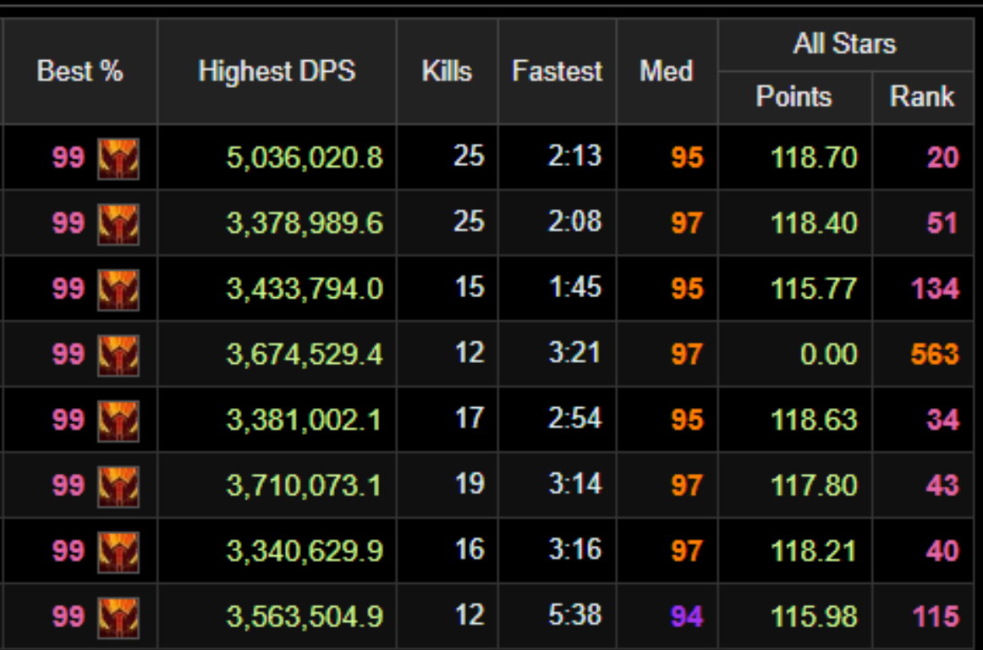The image size is (983, 650).
Task: Open fastest kill time 2:54
Action: (x=574, y=418)
